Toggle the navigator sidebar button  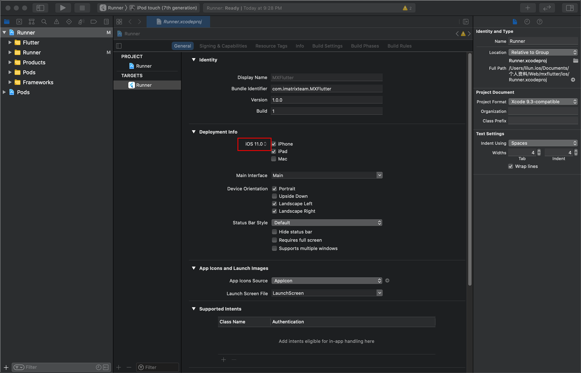pos(40,8)
